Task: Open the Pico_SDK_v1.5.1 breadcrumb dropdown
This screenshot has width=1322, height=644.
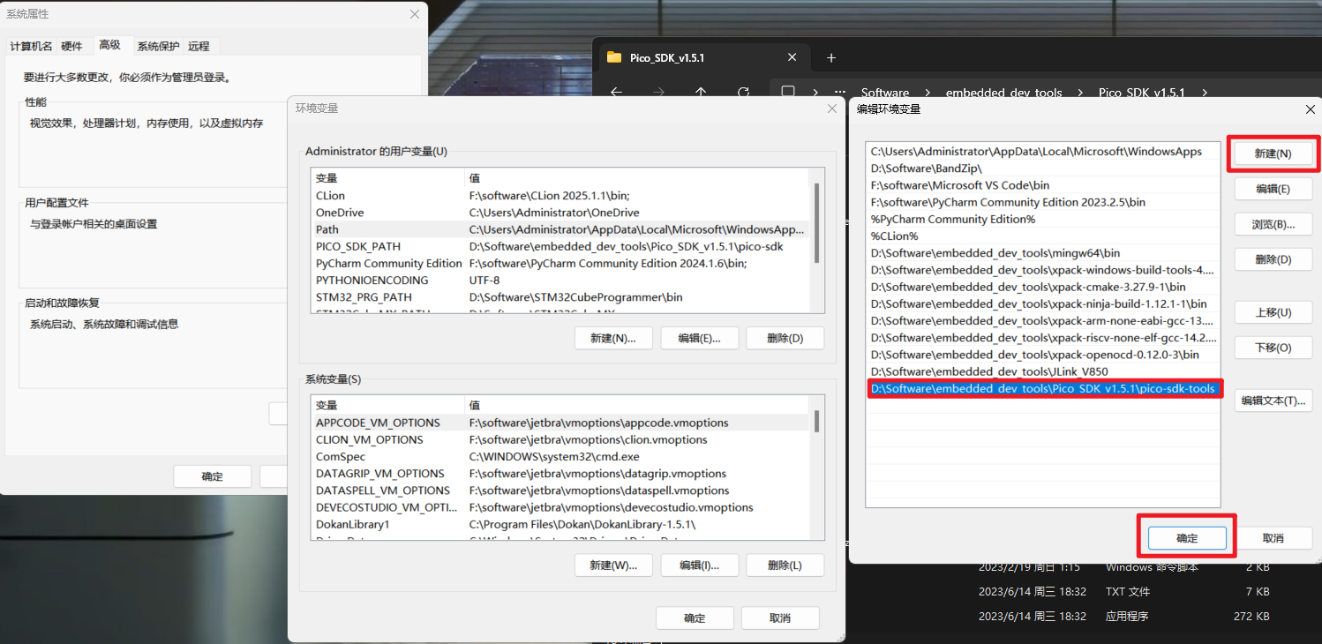Action: (x=1206, y=92)
